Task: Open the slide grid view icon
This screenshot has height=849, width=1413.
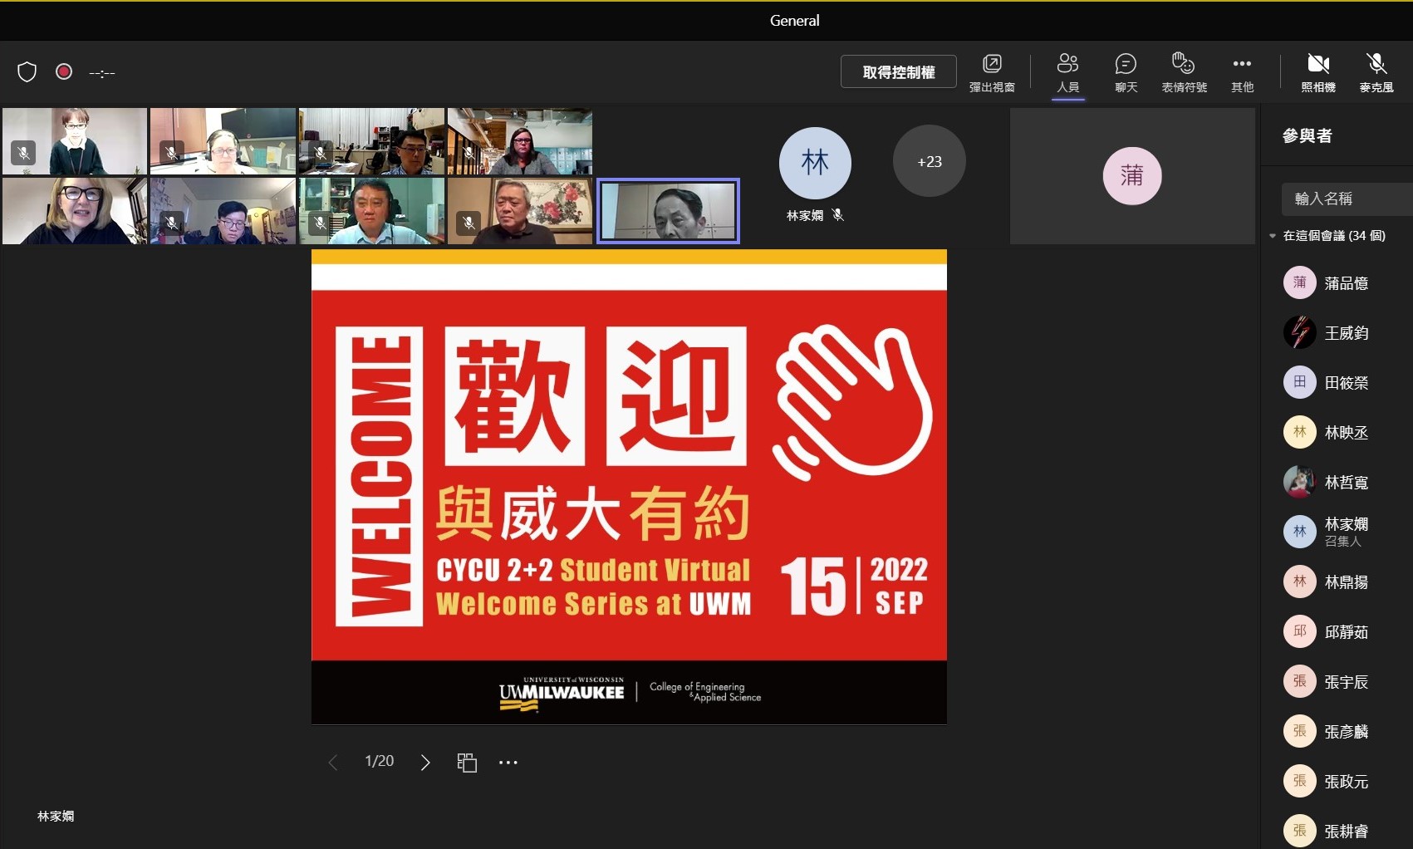Action: click(467, 763)
